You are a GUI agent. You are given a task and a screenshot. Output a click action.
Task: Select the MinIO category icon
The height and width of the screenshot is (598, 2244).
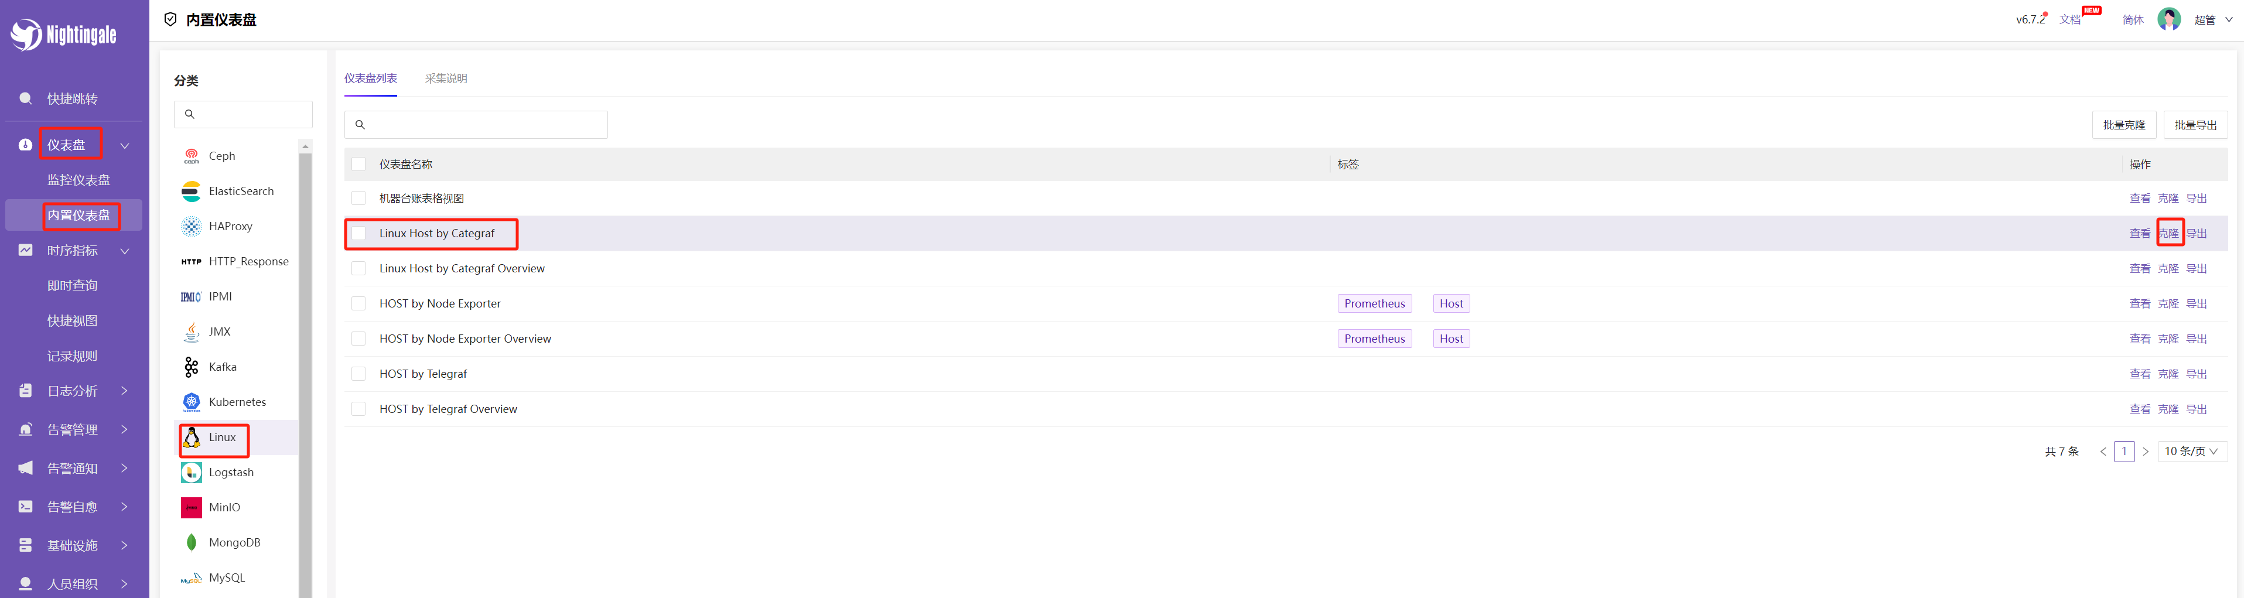192,507
